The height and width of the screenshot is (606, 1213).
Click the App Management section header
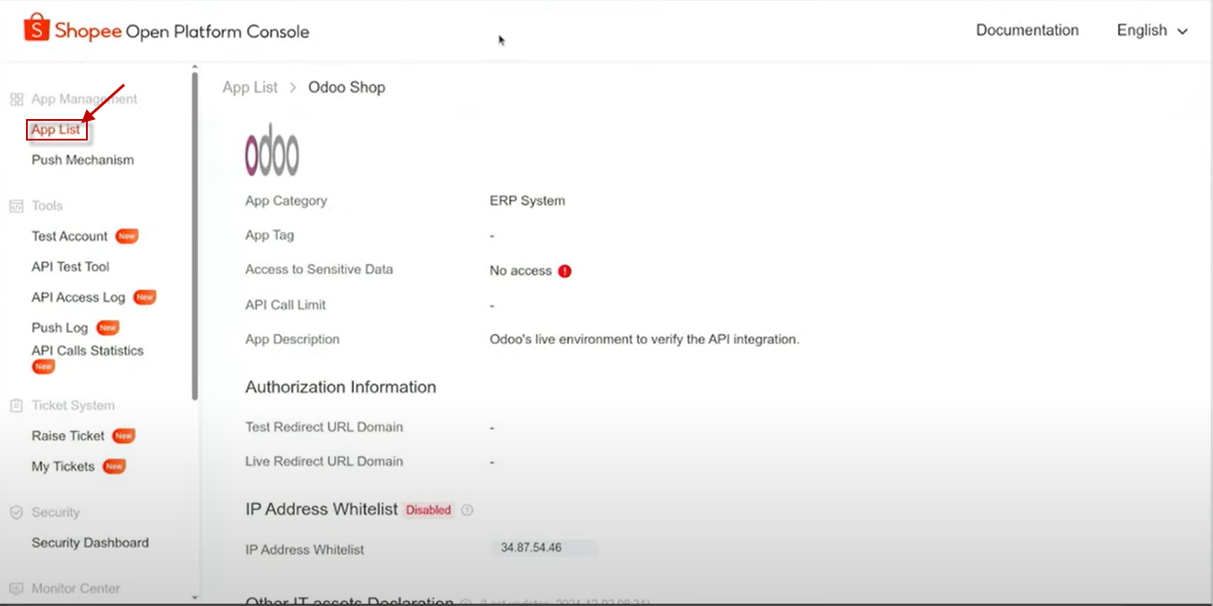(84, 99)
